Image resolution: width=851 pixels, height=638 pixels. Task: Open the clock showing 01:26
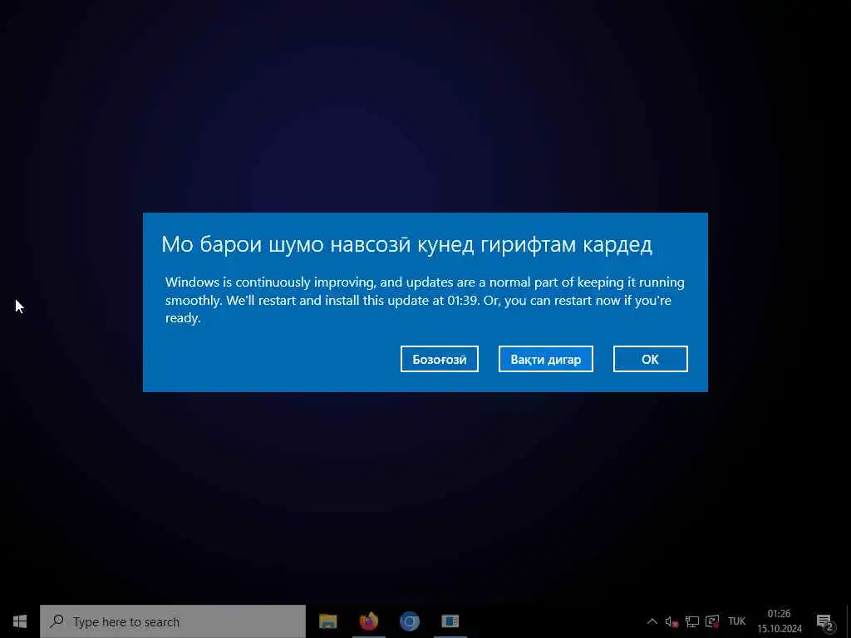pyautogui.click(x=780, y=621)
